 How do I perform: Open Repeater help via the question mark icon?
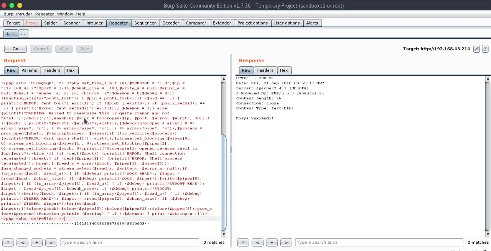click(x=485, y=49)
